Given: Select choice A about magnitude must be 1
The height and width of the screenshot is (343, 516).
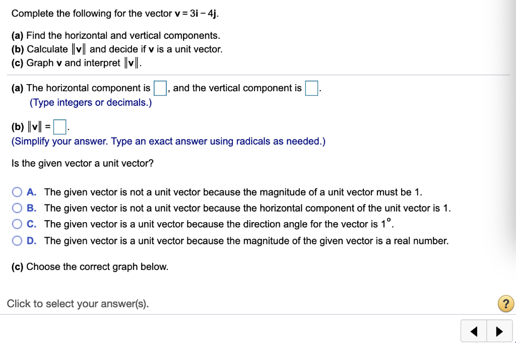Looking at the screenshot, I should (17, 192).
